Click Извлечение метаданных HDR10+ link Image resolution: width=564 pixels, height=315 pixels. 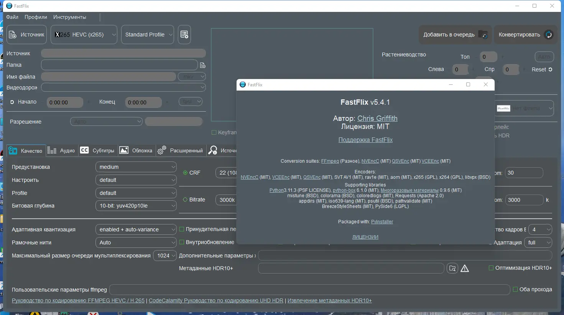(x=330, y=300)
